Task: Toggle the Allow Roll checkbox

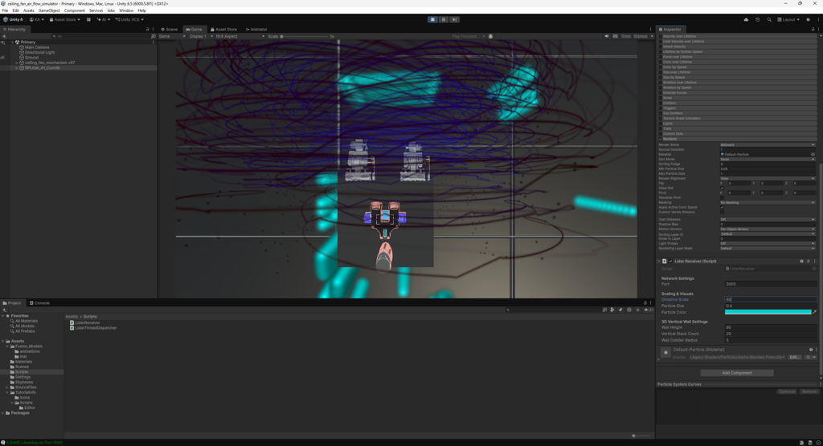Action: click(x=723, y=189)
